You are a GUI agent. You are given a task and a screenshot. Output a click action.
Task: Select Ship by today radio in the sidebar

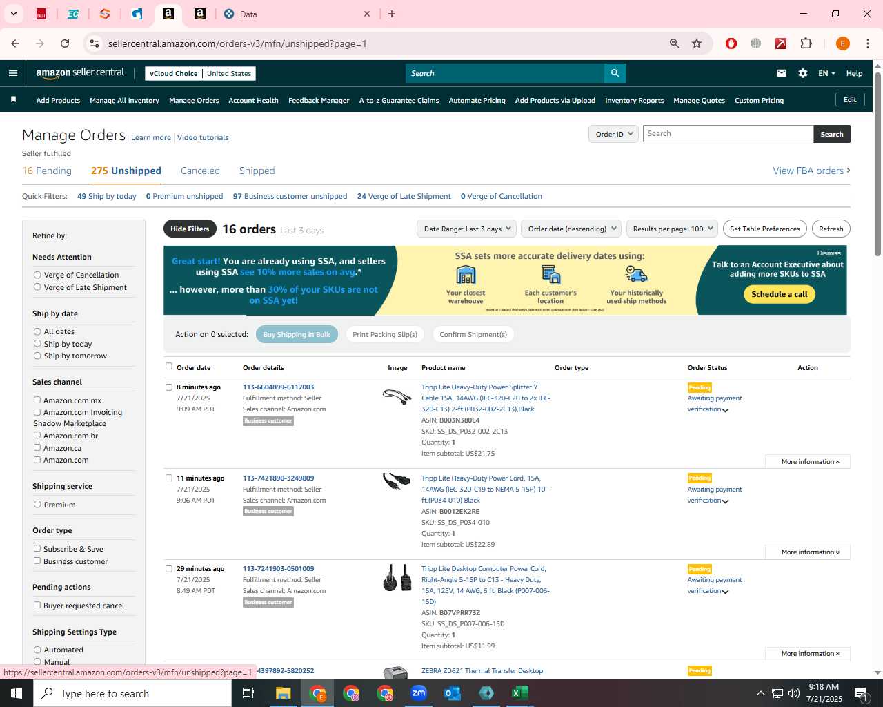37,344
